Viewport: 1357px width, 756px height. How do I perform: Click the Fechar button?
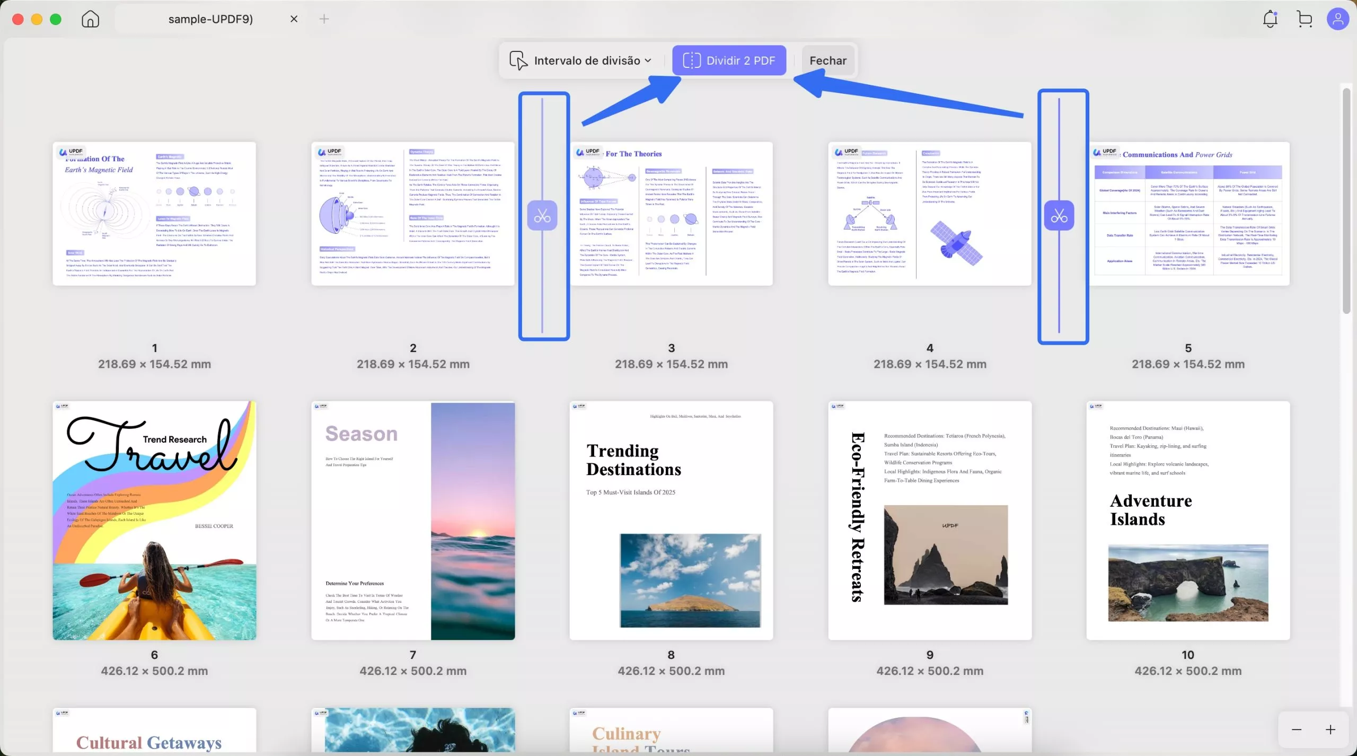pos(827,60)
